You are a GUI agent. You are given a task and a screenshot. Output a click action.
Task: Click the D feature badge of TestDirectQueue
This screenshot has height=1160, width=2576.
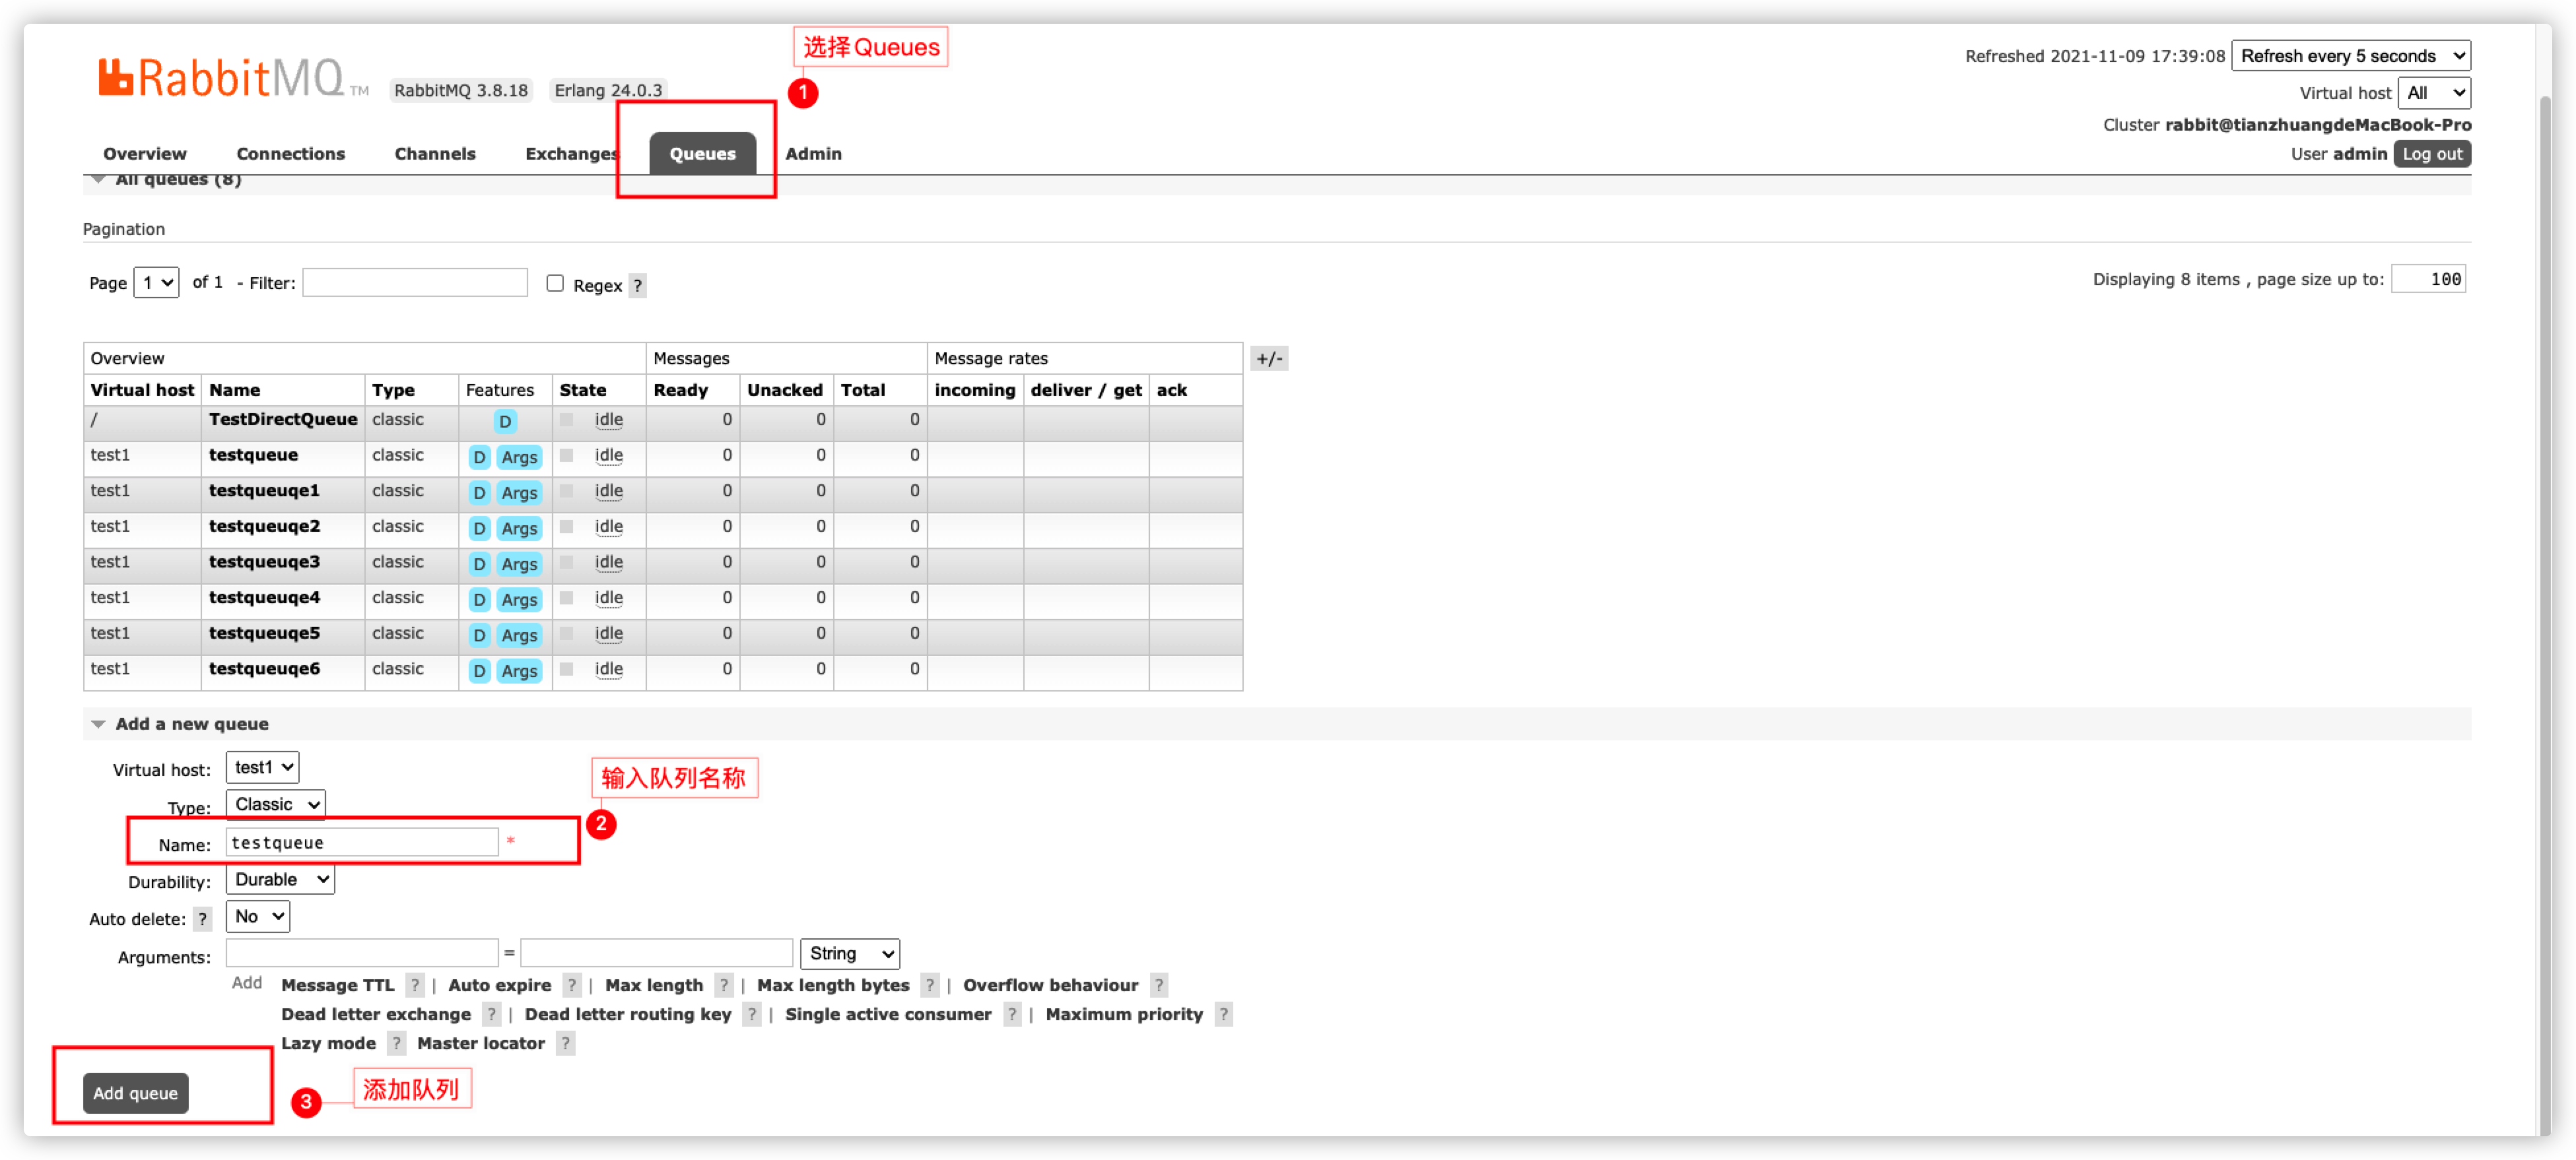505,422
